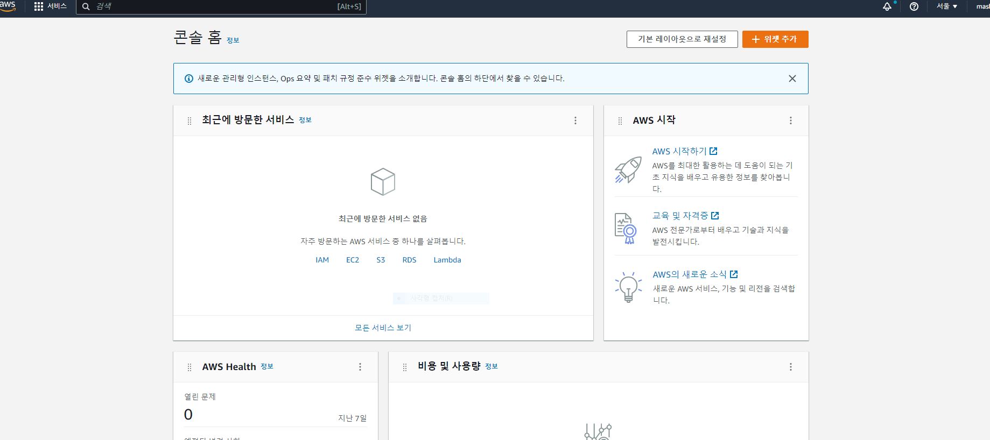Screen dimensions: 990x440
Task: Click 기본 레이아웃으로 재설정 button
Action: 682,39
